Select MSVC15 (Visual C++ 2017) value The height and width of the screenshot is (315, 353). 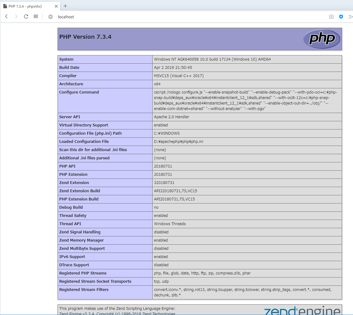tap(179, 76)
